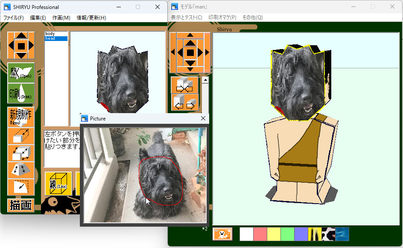This screenshot has height=248, width=403.
Task: Open the 表示とテスト(C) menu
Action: pos(187,18)
